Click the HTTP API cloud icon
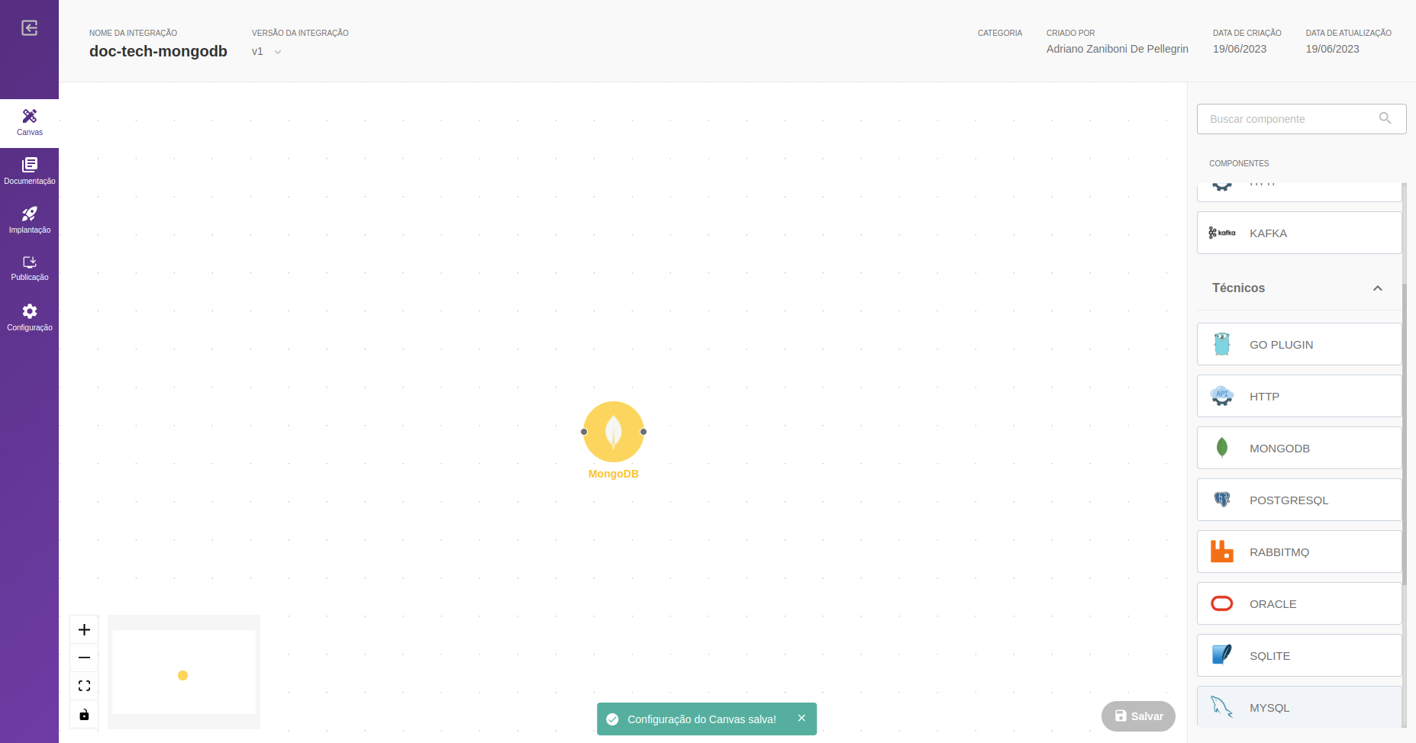This screenshot has width=1416, height=743. (1222, 396)
